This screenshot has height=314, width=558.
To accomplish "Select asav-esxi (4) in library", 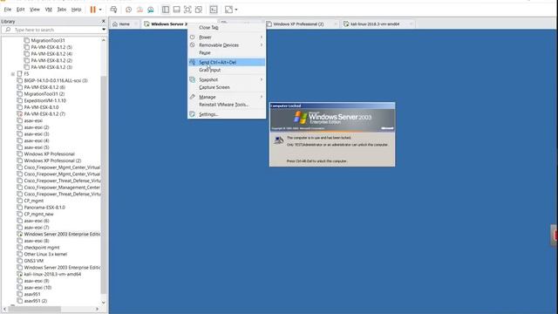I will click(x=37, y=141).
